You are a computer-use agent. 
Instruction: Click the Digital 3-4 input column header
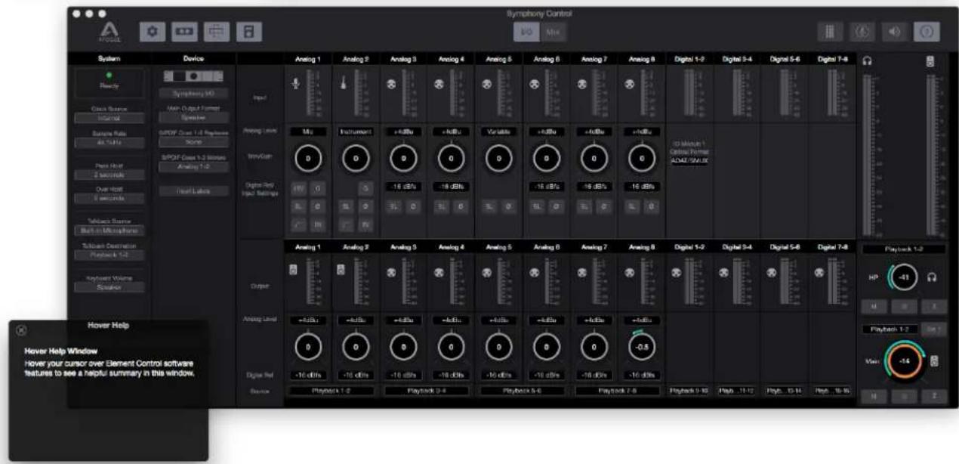point(735,58)
